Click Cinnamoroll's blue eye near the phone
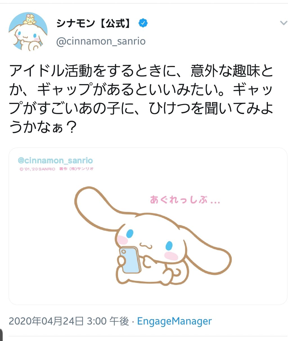This screenshot has height=341, width=288. point(130,234)
